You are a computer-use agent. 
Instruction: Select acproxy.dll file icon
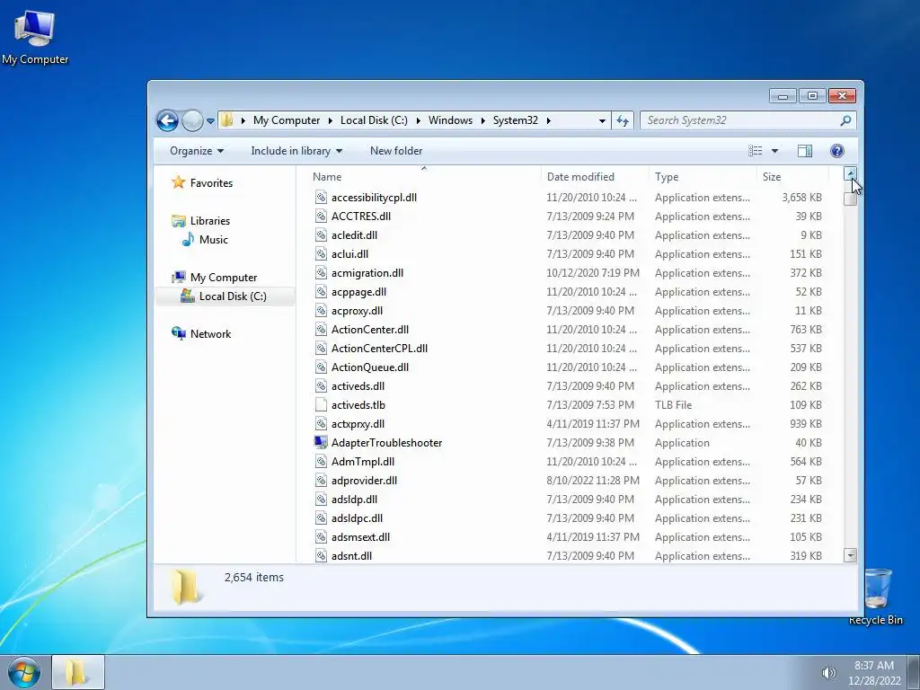tap(321, 310)
